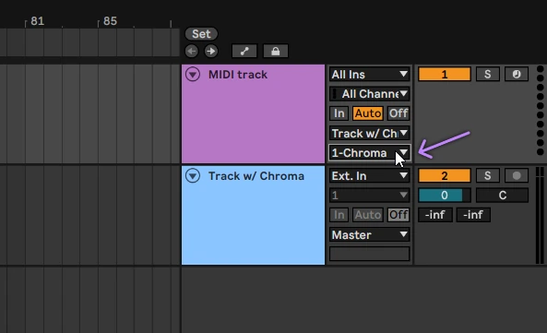This screenshot has height=333, width=547.
Task: Arm the MIDI track for recording
Action: [517, 75]
